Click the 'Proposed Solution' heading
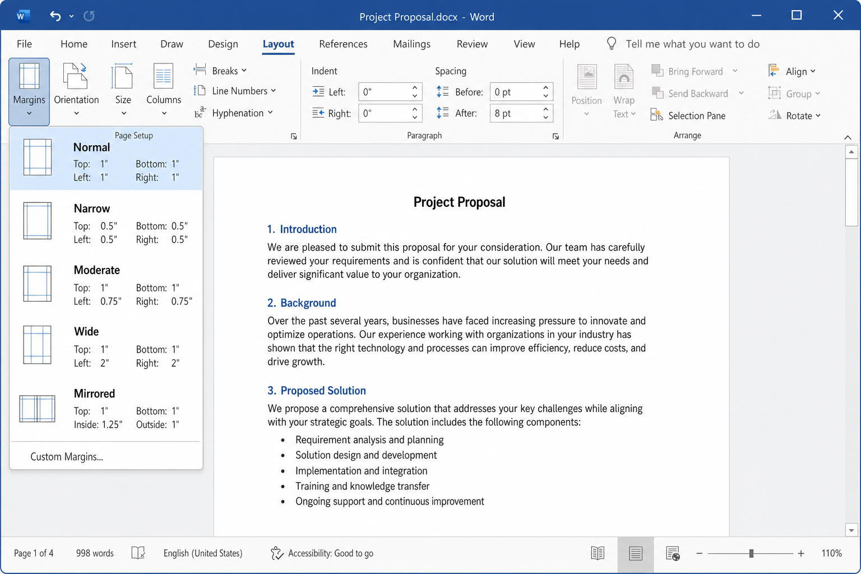This screenshot has height=574, width=861. coord(323,391)
